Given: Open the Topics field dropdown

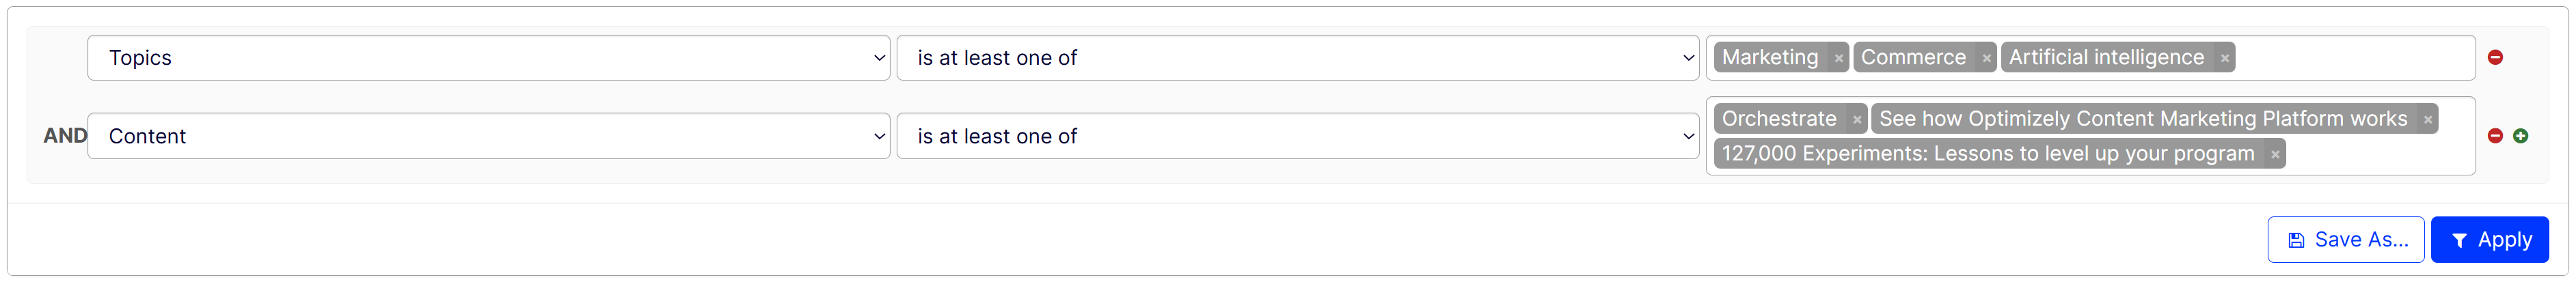Looking at the screenshot, I should click(x=488, y=58).
